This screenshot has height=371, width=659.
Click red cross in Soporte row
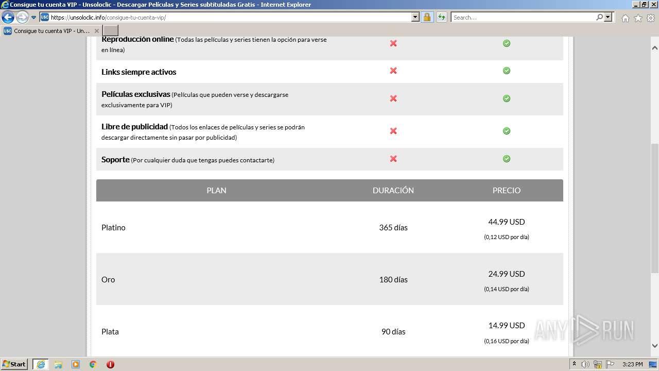pos(393,159)
